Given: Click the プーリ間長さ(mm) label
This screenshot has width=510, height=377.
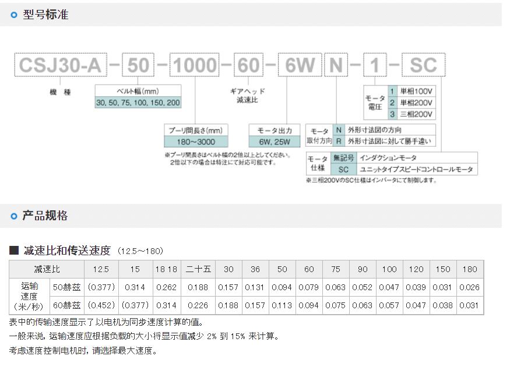Looking at the screenshot, I should [x=196, y=131].
